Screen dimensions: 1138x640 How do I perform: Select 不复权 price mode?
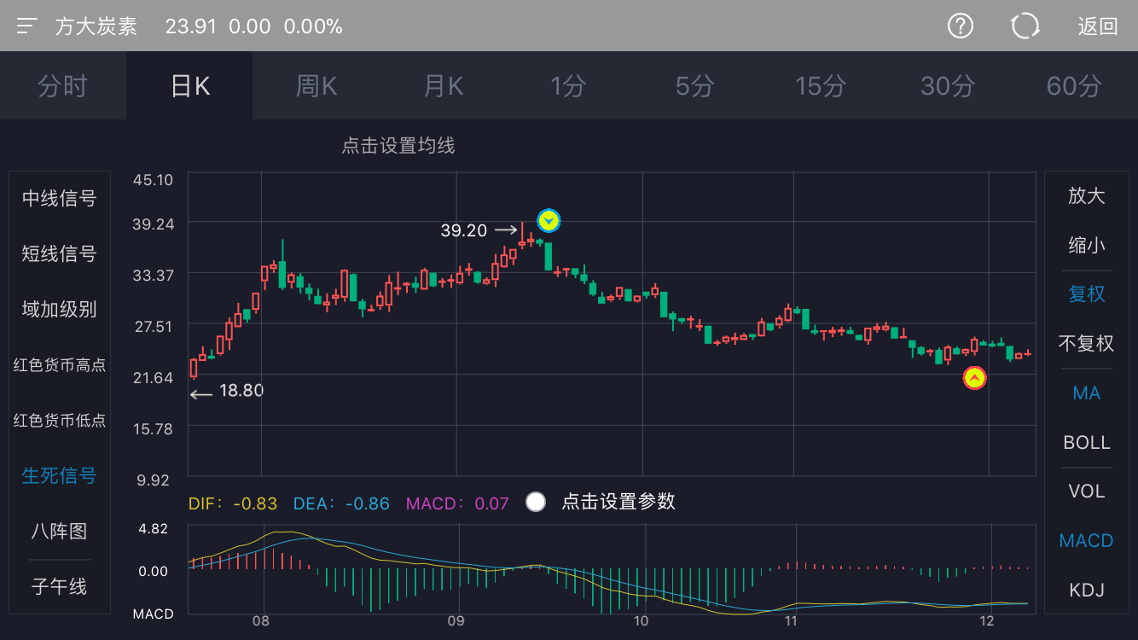[x=1087, y=343]
